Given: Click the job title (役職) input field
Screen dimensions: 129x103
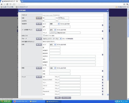Looking at the screenshot, I should tap(60, 74).
